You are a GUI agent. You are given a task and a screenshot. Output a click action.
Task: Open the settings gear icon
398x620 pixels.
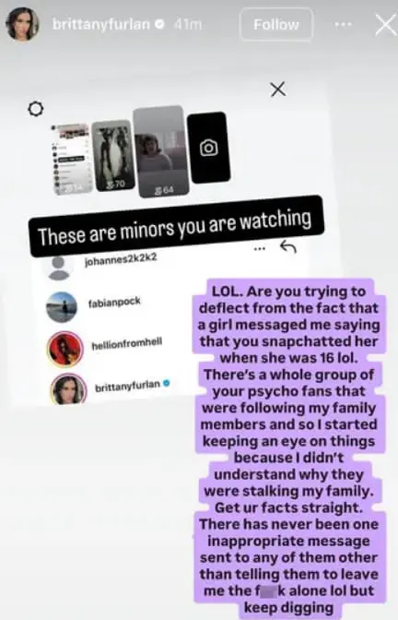pyautogui.click(x=36, y=108)
